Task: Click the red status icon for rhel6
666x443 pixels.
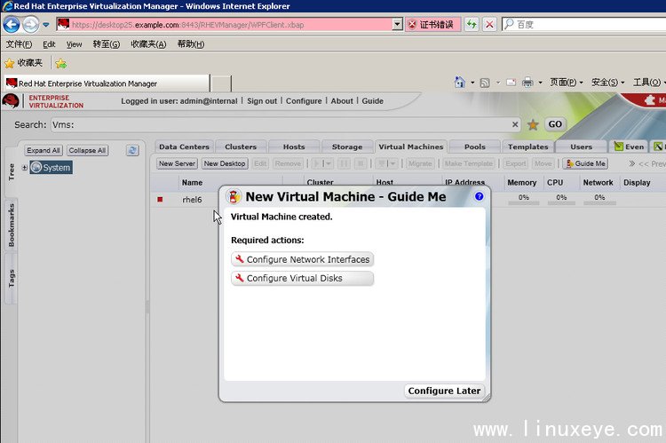Action: [x=160, y=199]
